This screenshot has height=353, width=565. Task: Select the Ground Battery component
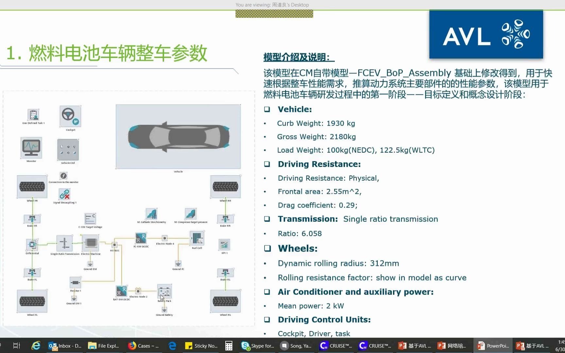[164, 309]
